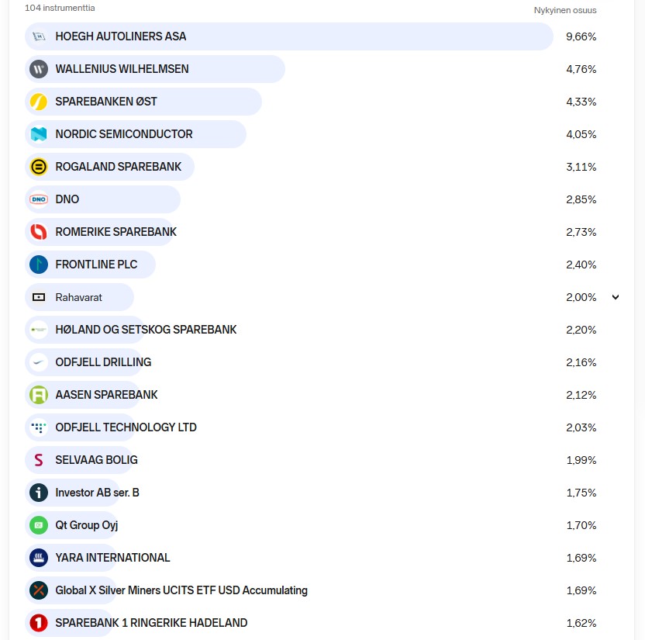This screenshot has width=645, height=640.
Task: Click the Qt Group Oyj green logo
Action: point(39,525)
